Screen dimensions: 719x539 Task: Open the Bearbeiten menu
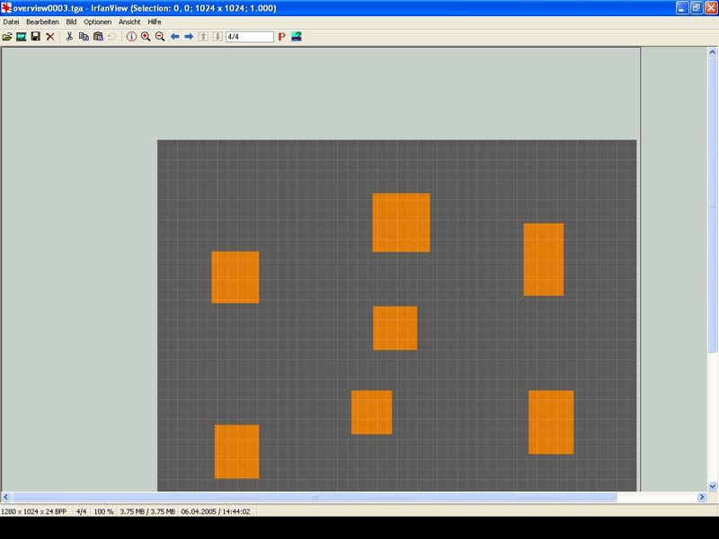coord(42,22)
